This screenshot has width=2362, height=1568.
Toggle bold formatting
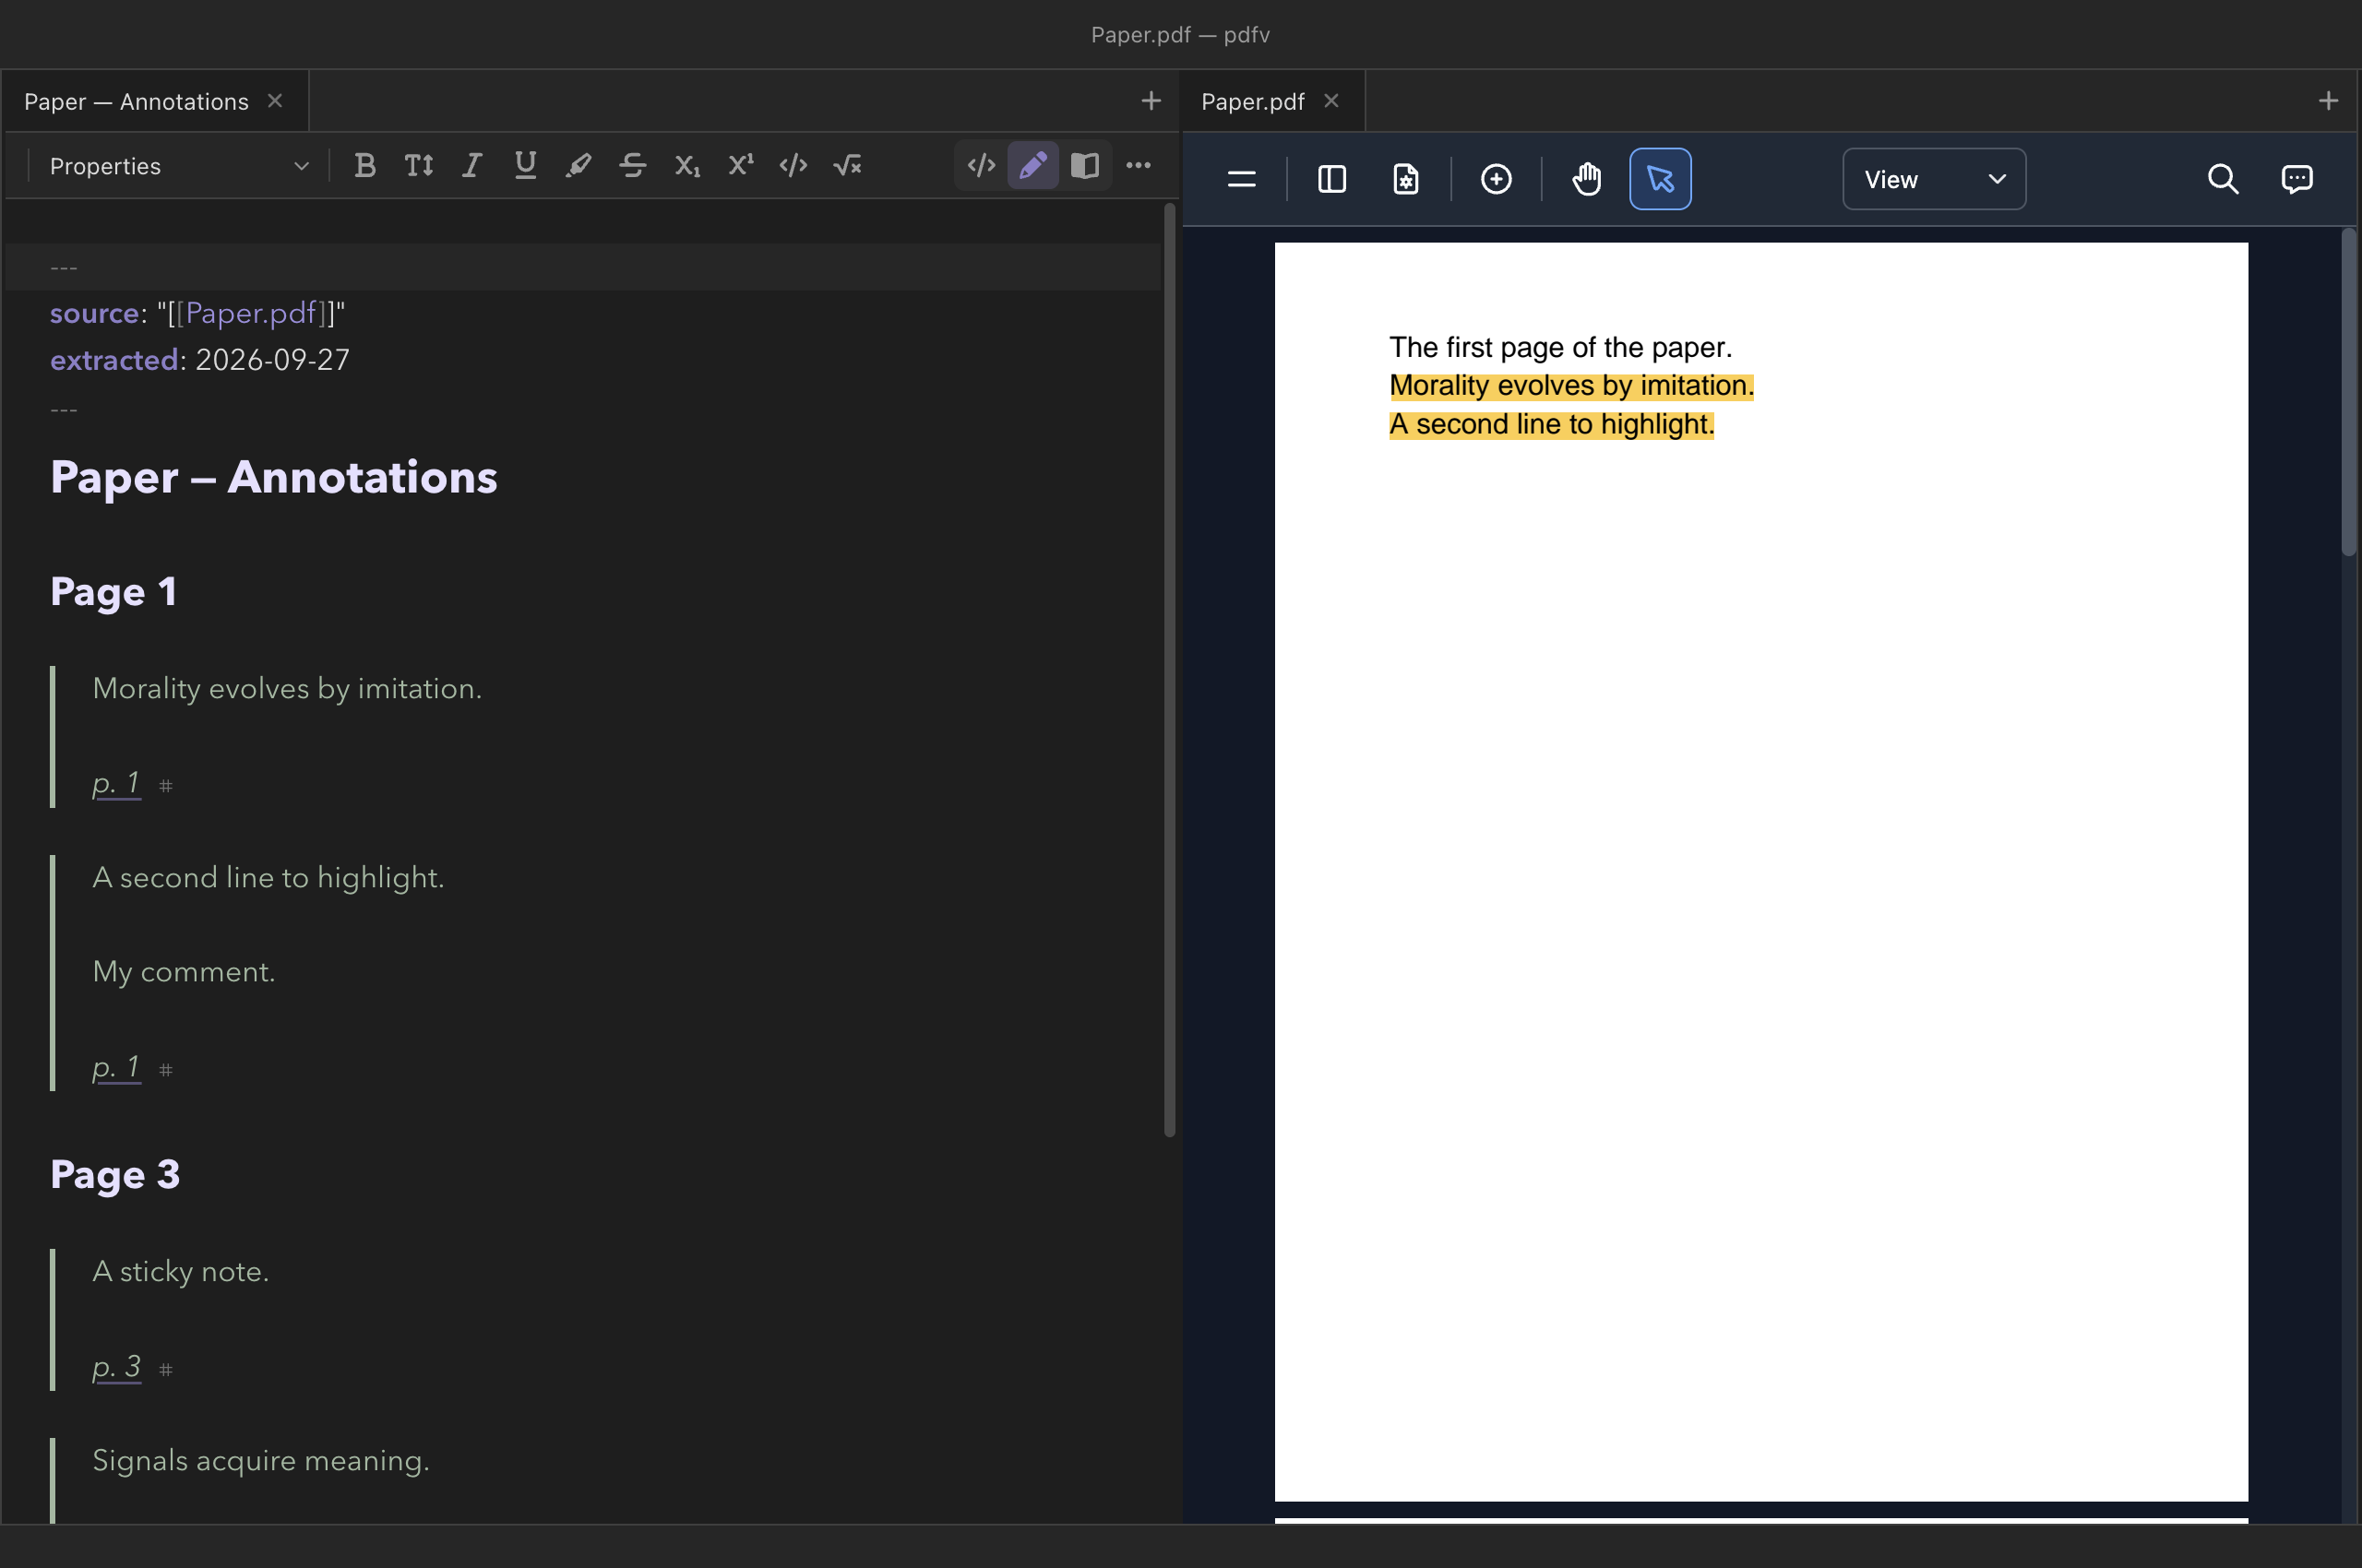[365, 165]
